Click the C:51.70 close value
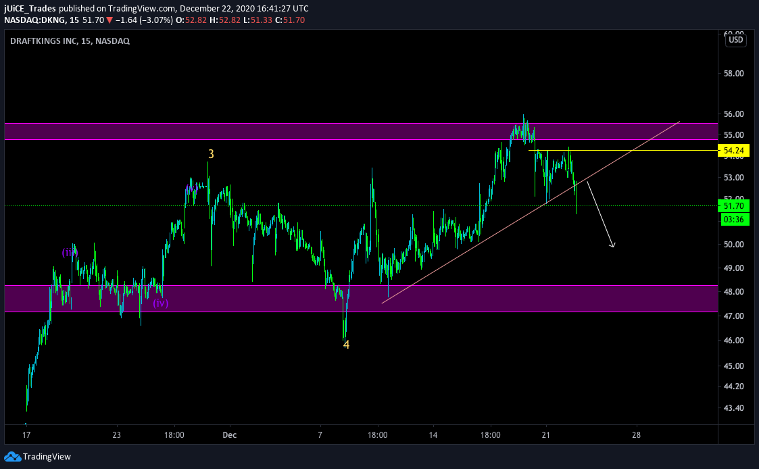This screenshot has height=469, width=759. coord(289,20)
